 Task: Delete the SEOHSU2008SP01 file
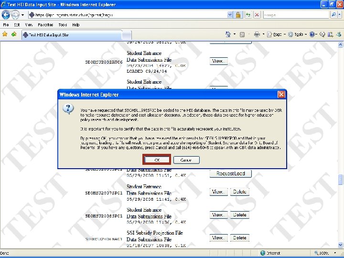(239, 215)
